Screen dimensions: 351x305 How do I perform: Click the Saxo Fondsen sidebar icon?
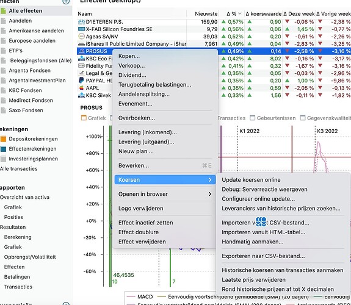3,110
